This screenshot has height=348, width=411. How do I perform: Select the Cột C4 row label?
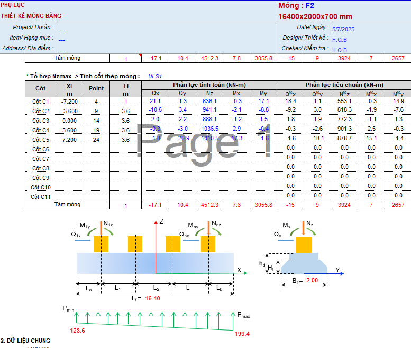pos(41,130)
